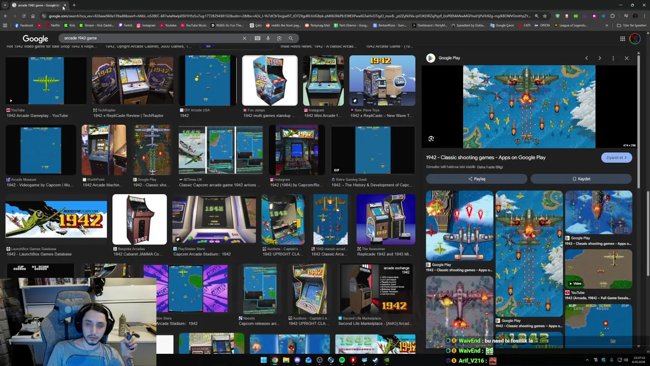
Task: Search by image with Google Lens icon
Action: pos(279,38)
